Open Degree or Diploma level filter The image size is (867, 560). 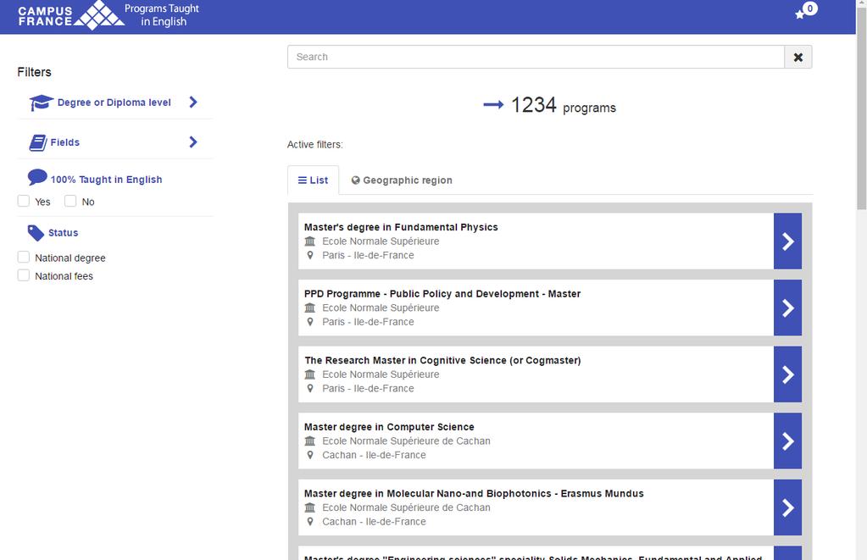tap(114, 103)
